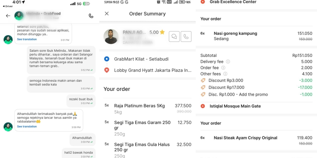This screenshot has height=158, width=317.
Task: Tap Melinda's avatar beside the 3:59 PM message
Action: [x=8, y=127]
